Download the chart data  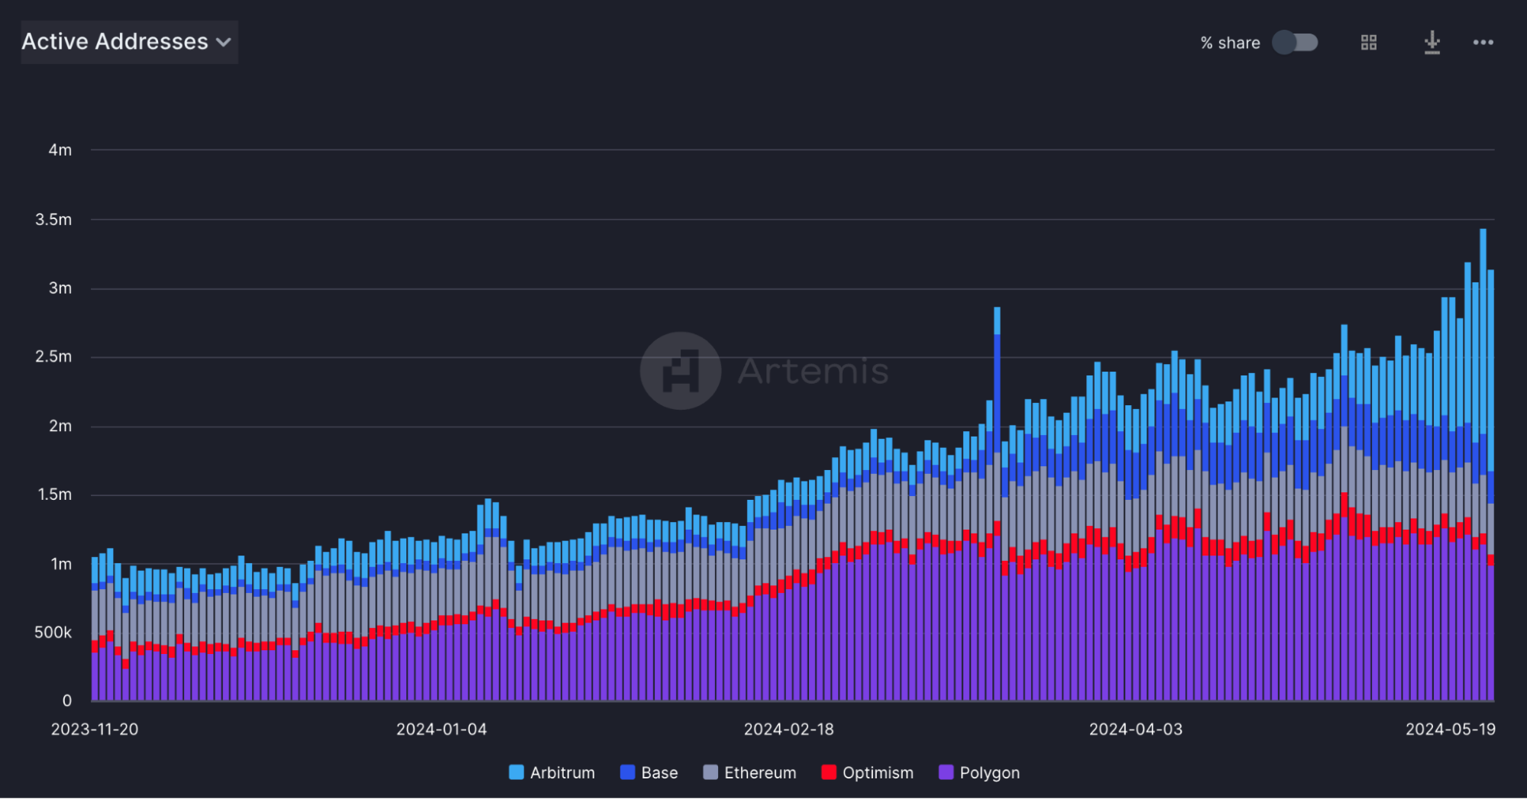coord(1432,43)
